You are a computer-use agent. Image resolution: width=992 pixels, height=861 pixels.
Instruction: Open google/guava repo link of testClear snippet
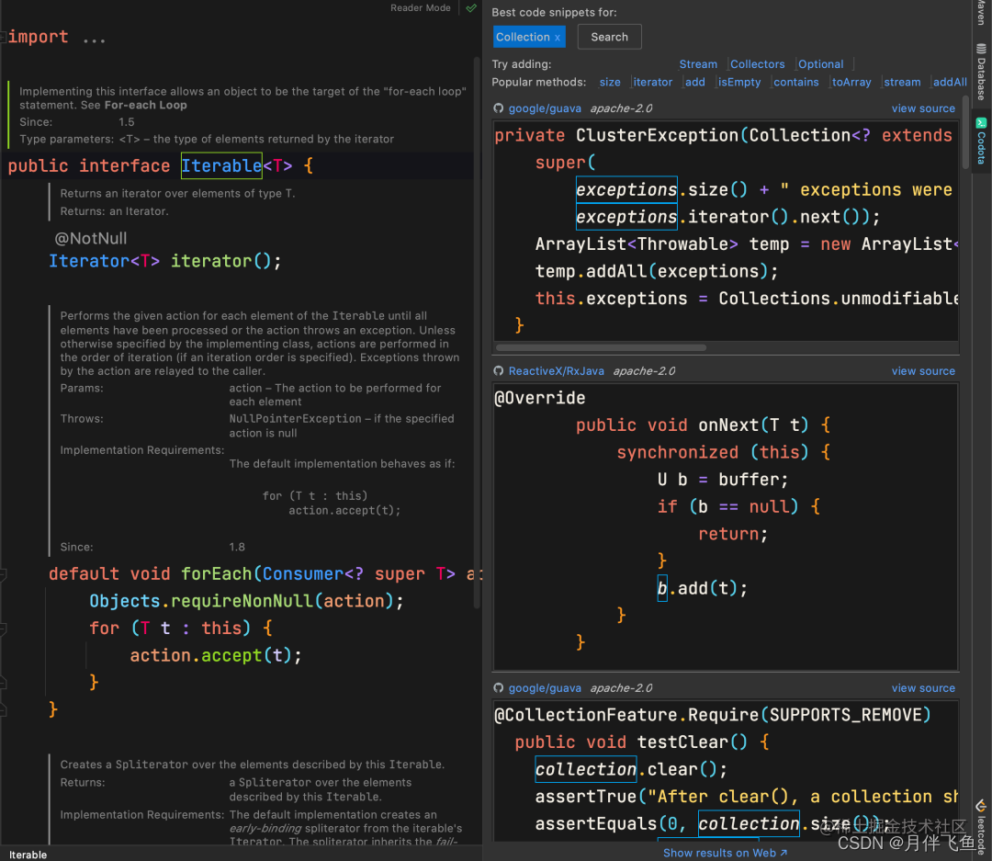[545, 688]
